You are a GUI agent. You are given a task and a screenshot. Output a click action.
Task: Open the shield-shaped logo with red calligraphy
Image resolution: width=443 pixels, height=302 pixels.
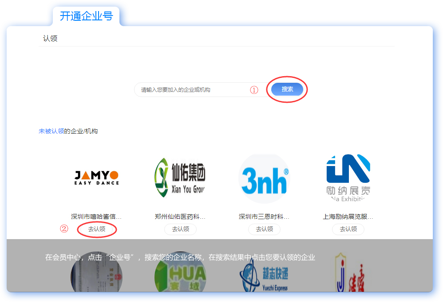click(350, 272)
